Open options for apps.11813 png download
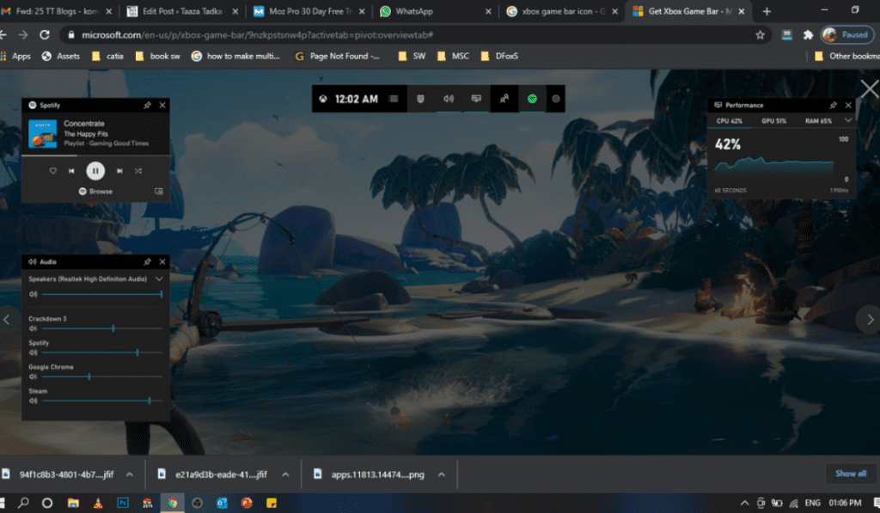This screenshot has height=513, width=880. [x=442, y=473]
